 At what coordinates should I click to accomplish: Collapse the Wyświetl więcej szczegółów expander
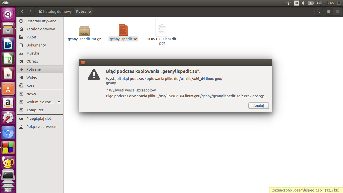pos(131,90)
